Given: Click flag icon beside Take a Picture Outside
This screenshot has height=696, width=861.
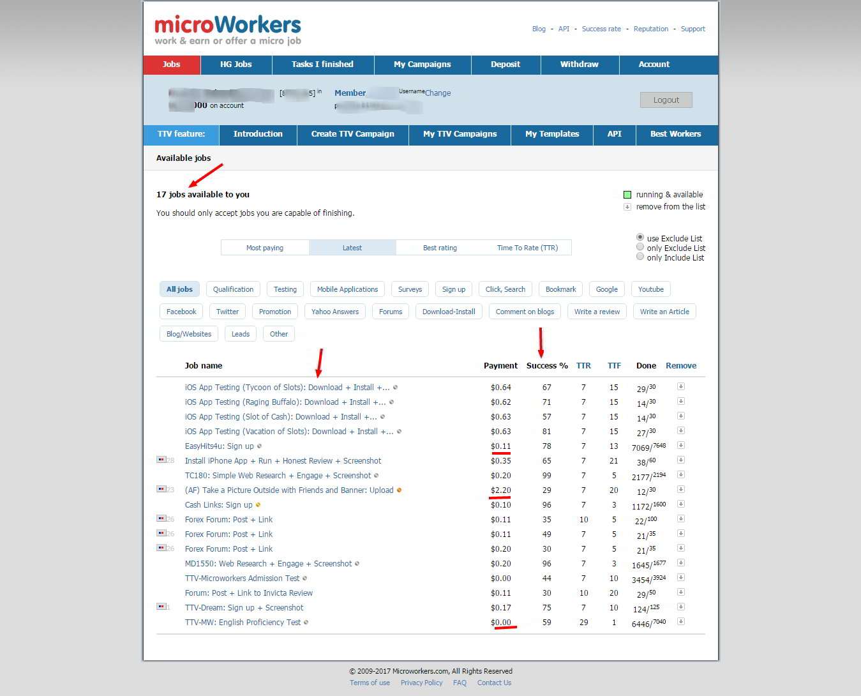Looking at the screenshot, I should click(161, 488).
